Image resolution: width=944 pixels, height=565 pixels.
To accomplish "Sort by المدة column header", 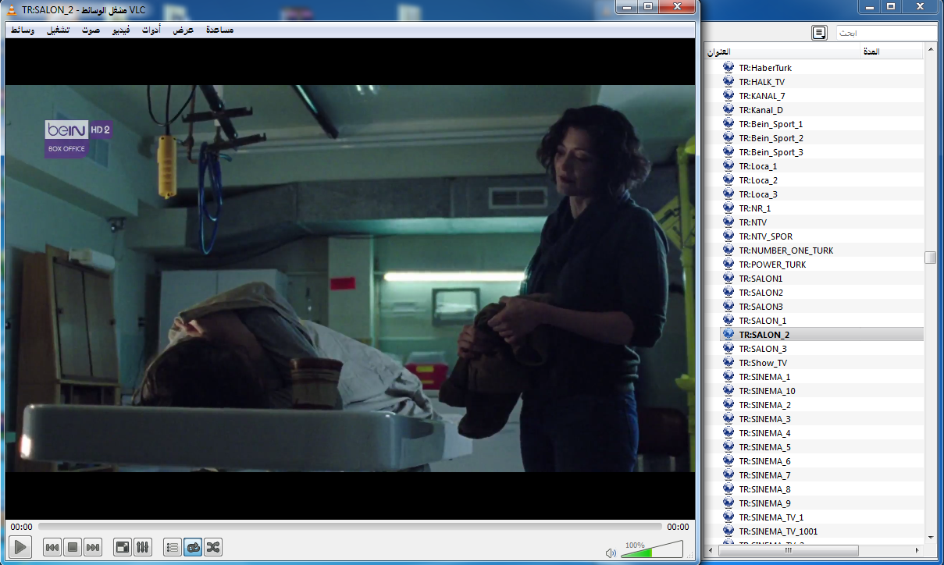I will (892, 52).
